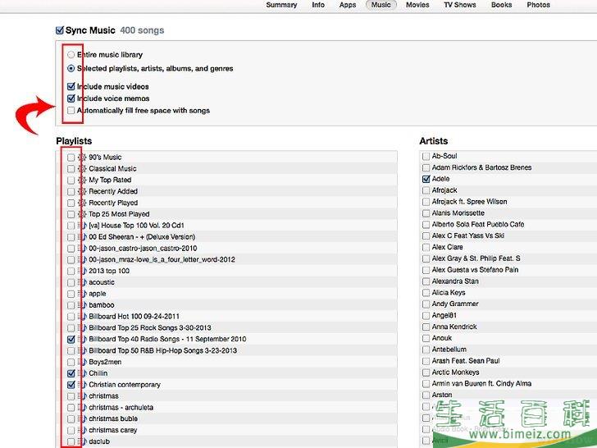Screen dimensions: 597x448
Task: Check the Afrojack artist checkbox
Action: pos(426,190)
